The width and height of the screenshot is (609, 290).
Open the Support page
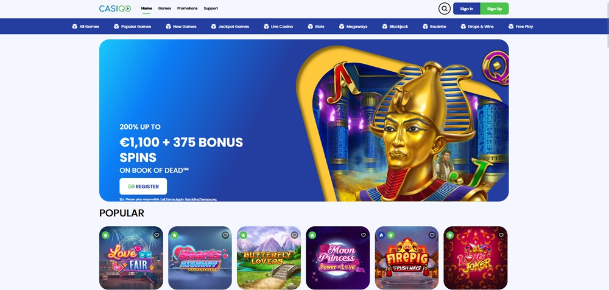pos(211,8)
